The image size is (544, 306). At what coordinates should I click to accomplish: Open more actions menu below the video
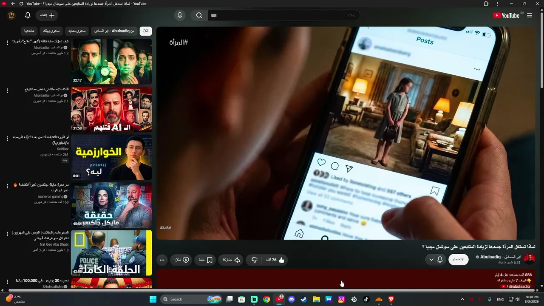coord(162,260)
